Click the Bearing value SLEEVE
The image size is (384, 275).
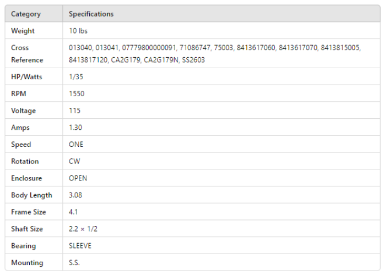click(x=80, y=246)
